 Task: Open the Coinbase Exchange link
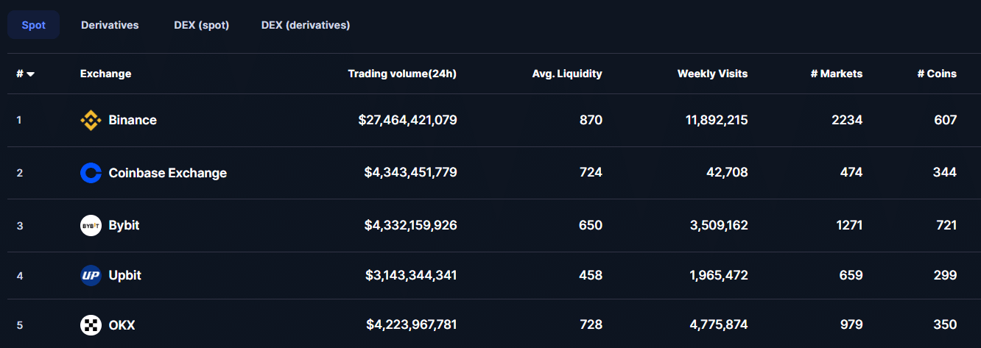[167, 173]
